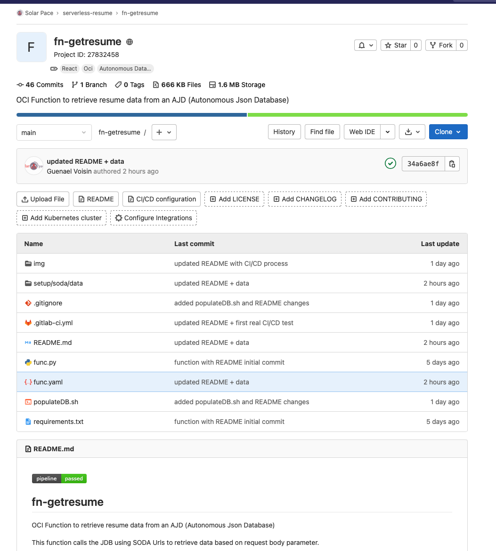
Task: Click commit SHA 34a6ae8f
Action: pos(423,164)
